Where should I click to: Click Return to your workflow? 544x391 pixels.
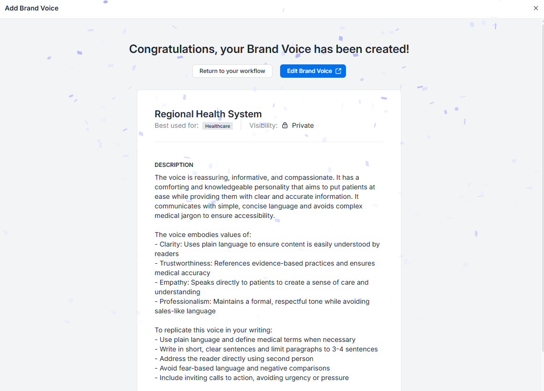(x=232, y=71)
